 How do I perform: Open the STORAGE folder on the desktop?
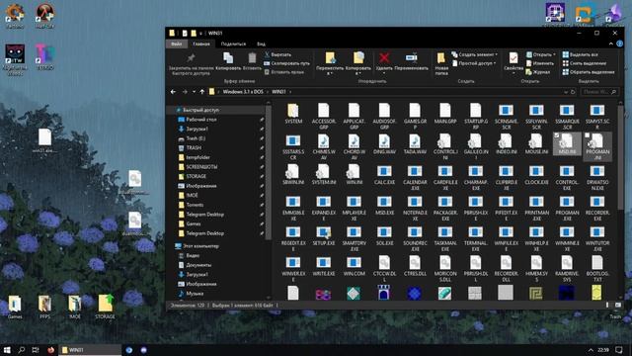click(106, 304)
